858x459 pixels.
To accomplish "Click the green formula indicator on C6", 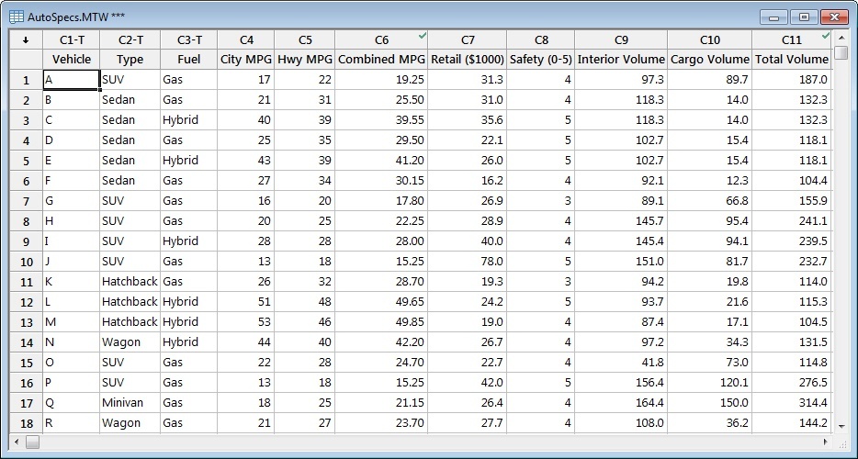I will [x=421, y=35].
